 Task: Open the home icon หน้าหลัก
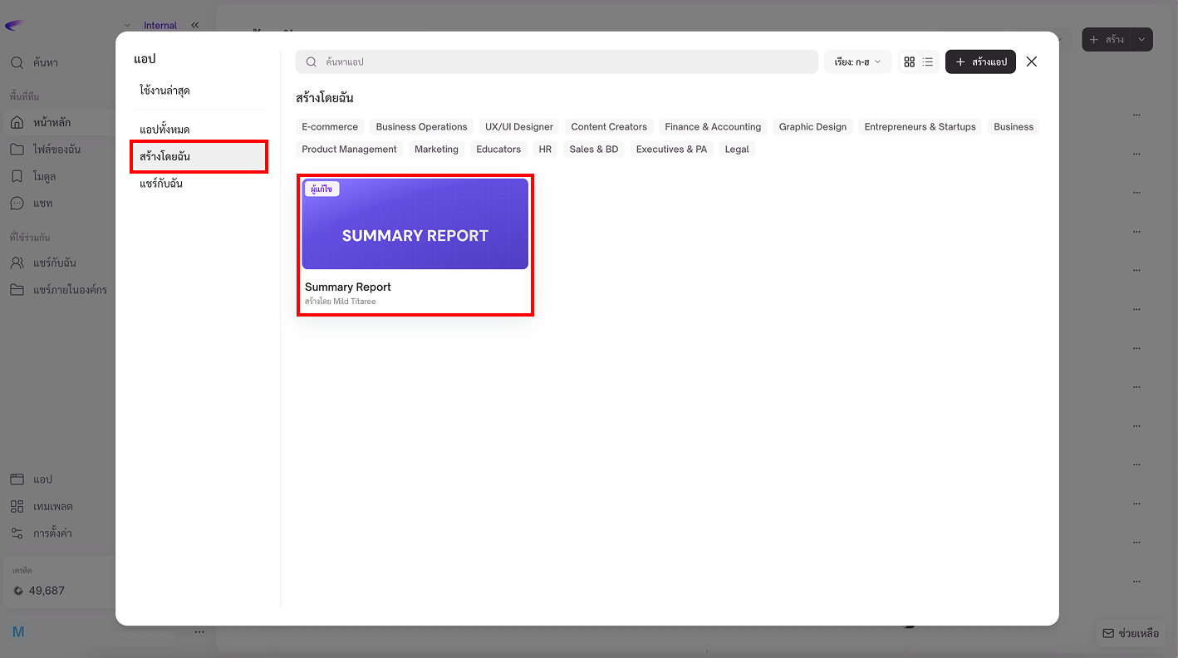17,123
